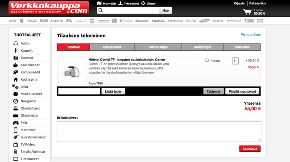Open the HP brand logo

coord(92,20)
